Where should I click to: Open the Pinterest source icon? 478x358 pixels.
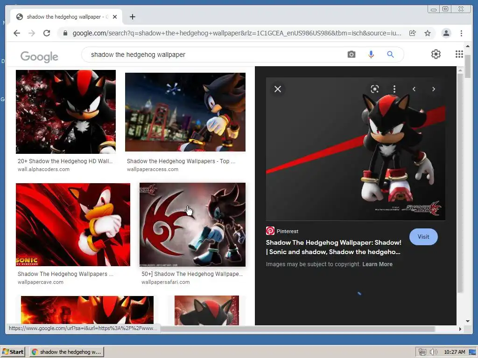pyautogui.click(x=270, y=231)
